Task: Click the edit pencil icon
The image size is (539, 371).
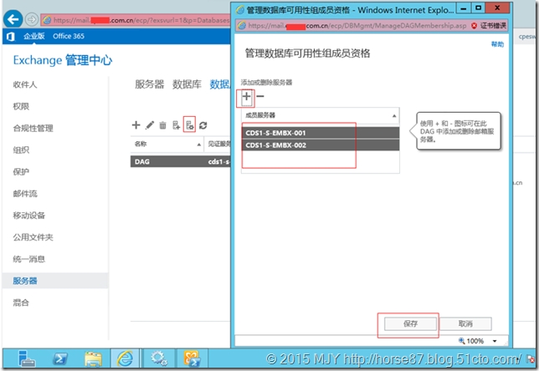Action: click(x=150, y=125)
